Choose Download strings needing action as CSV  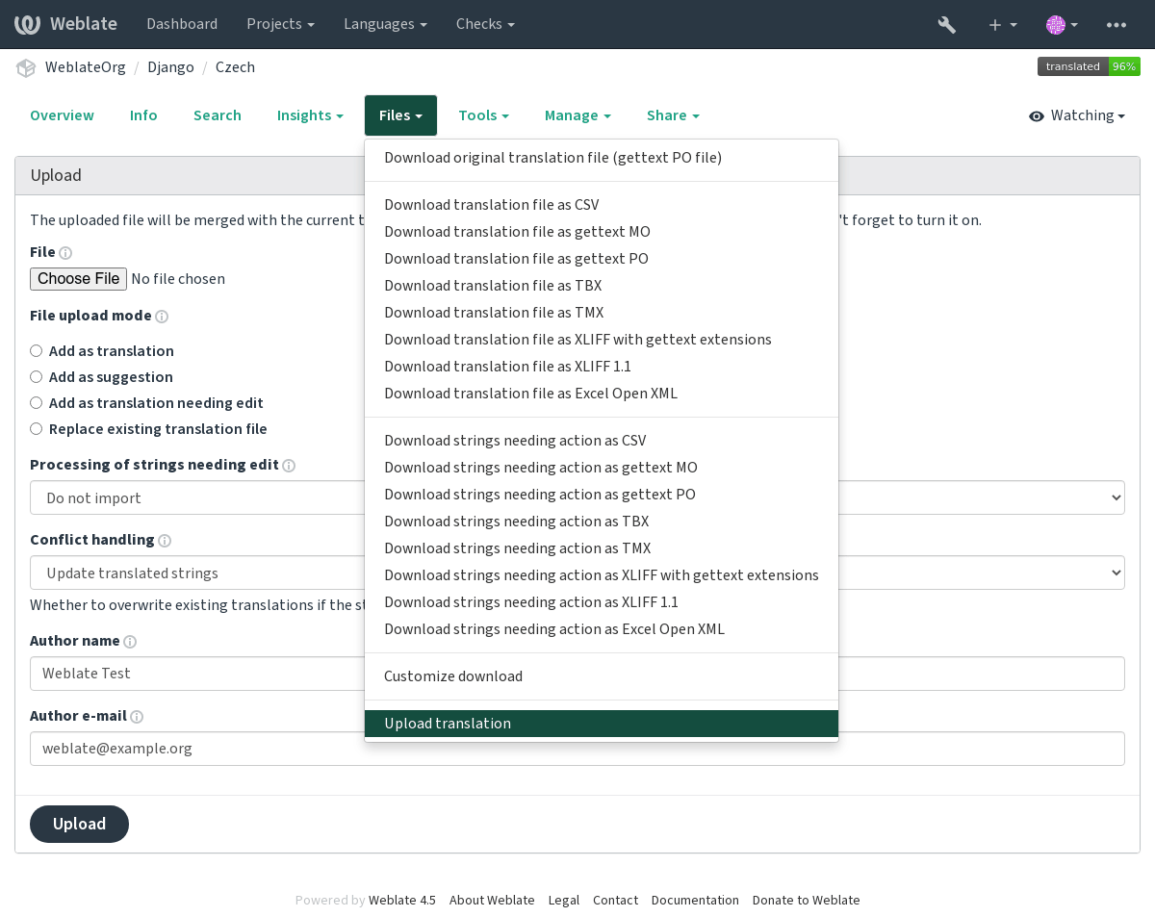[602, 441]
